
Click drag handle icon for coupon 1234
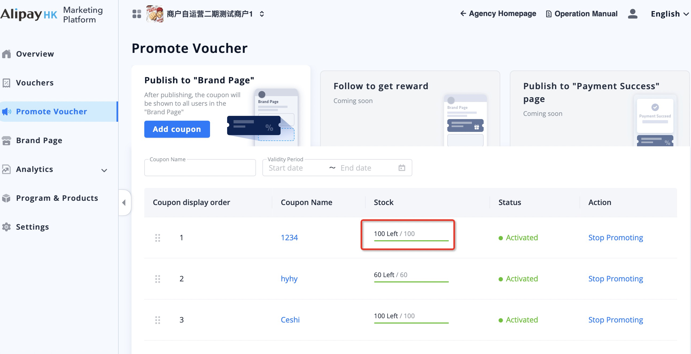click(157, 238)
